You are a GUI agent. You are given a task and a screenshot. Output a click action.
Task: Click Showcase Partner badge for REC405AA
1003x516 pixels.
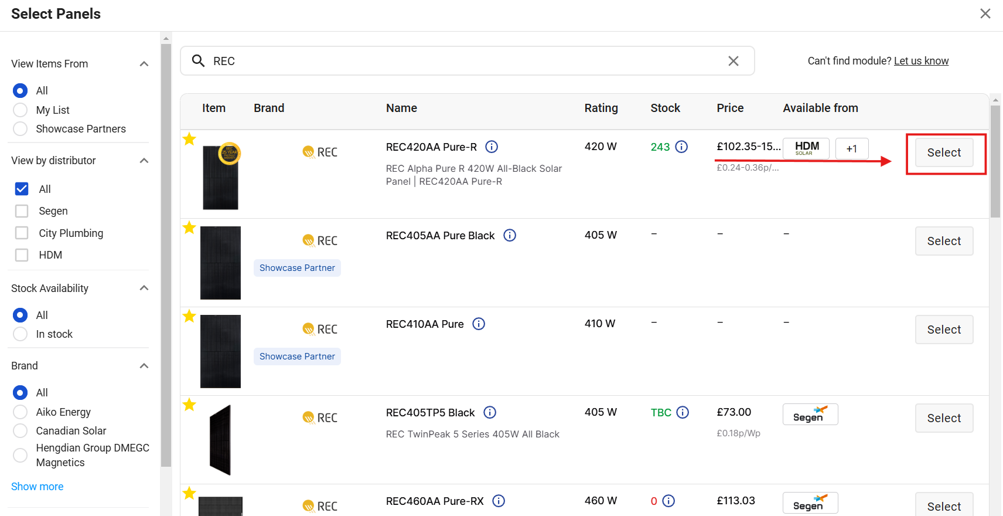297,268
